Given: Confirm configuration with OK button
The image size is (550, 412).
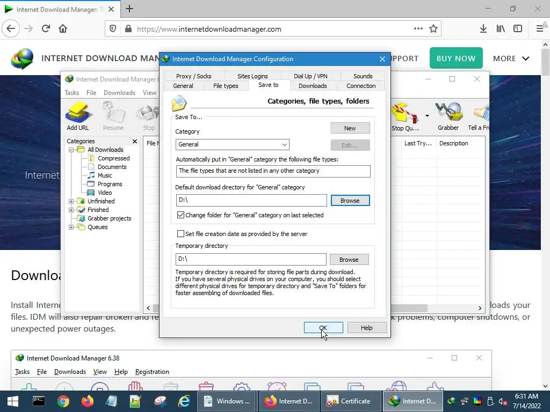Looking at the screenshot, I should 323,328.
